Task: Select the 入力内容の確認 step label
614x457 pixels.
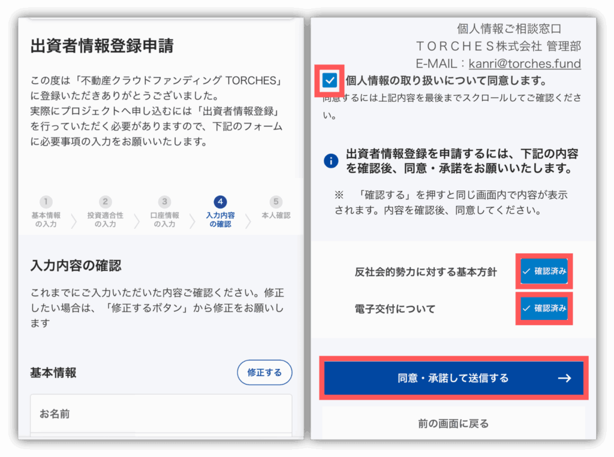Action: [221, 219]
